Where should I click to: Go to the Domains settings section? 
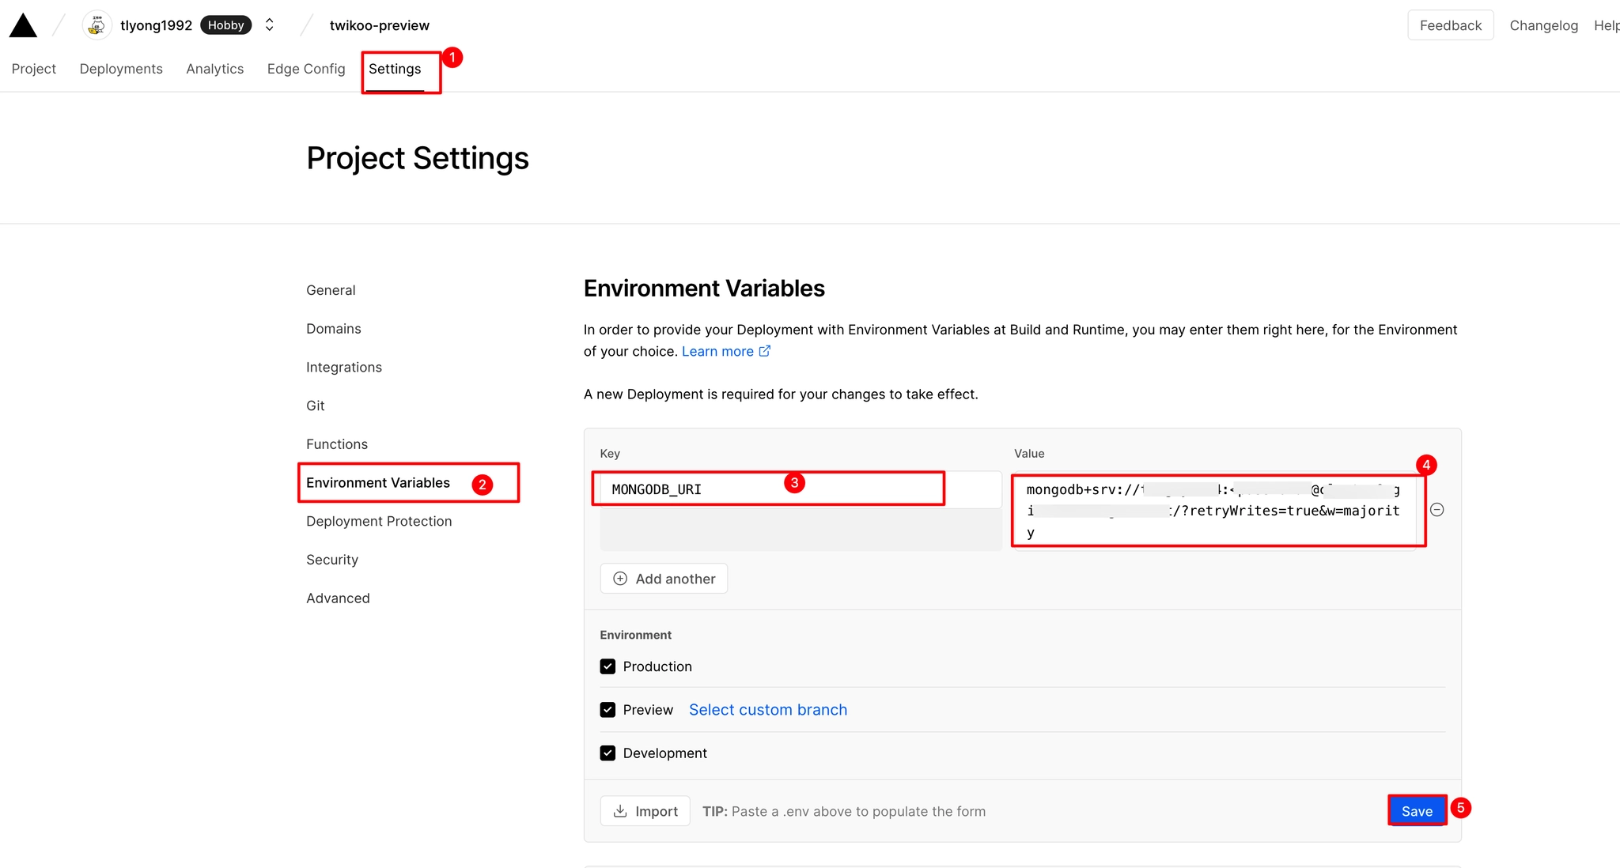[334, 329]
